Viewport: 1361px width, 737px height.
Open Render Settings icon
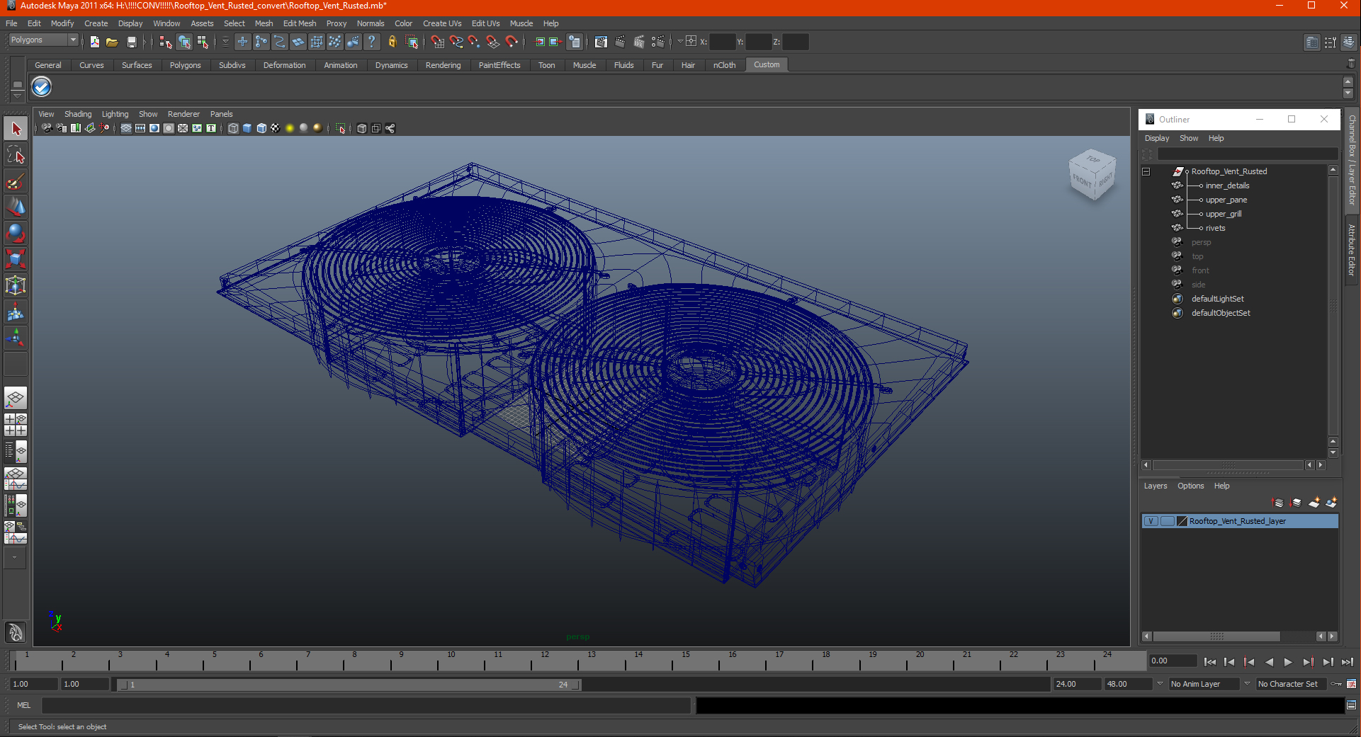[658, 42]
